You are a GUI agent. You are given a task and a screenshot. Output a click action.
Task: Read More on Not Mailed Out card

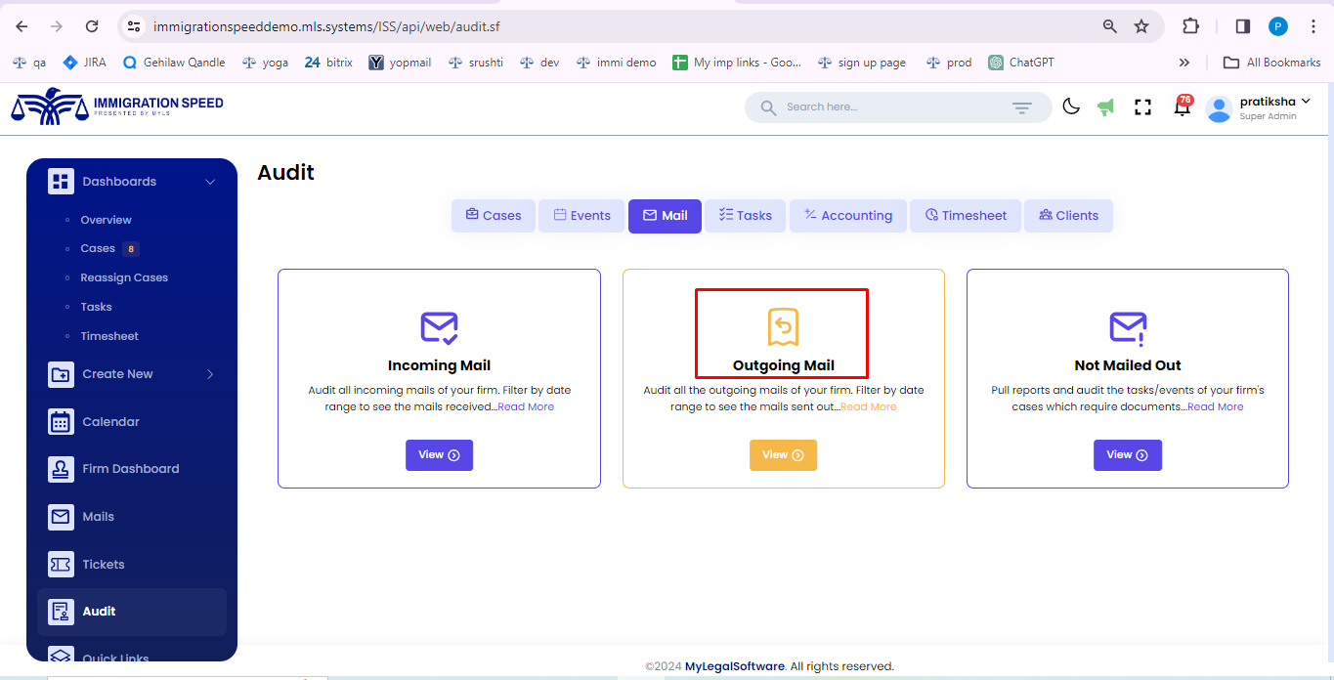1216,406
